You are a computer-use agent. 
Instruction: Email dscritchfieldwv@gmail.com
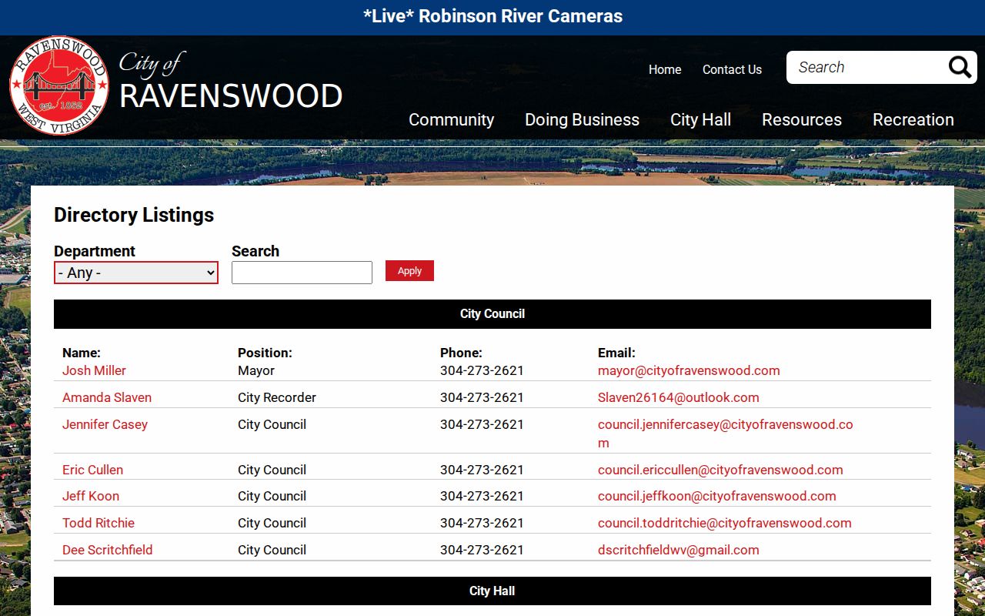point(679,550)
